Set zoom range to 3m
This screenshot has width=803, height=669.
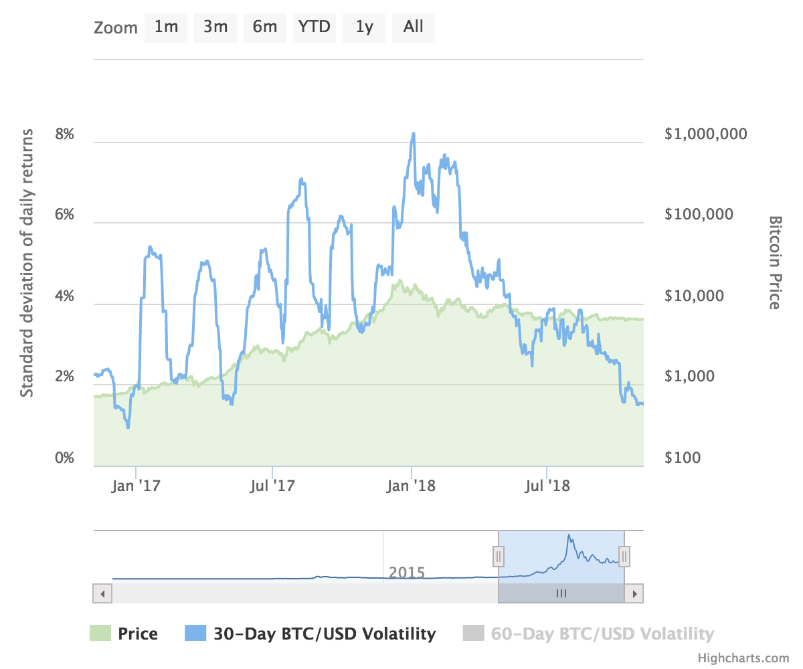tap(215, 27)
